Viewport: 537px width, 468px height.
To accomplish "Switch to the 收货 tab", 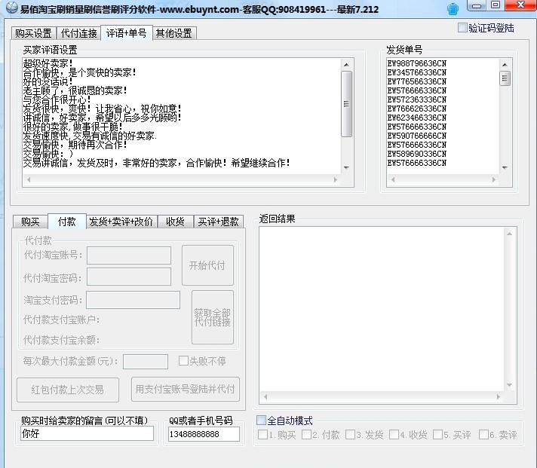I will 175,222.
